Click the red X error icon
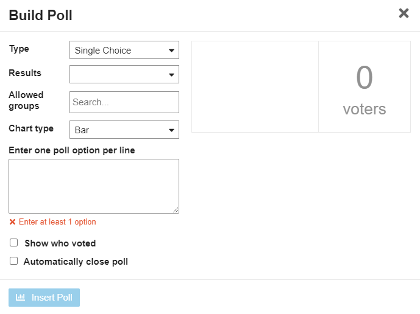Screen dimensions: 420x314 pyautogui.click(x=12, y=222)
